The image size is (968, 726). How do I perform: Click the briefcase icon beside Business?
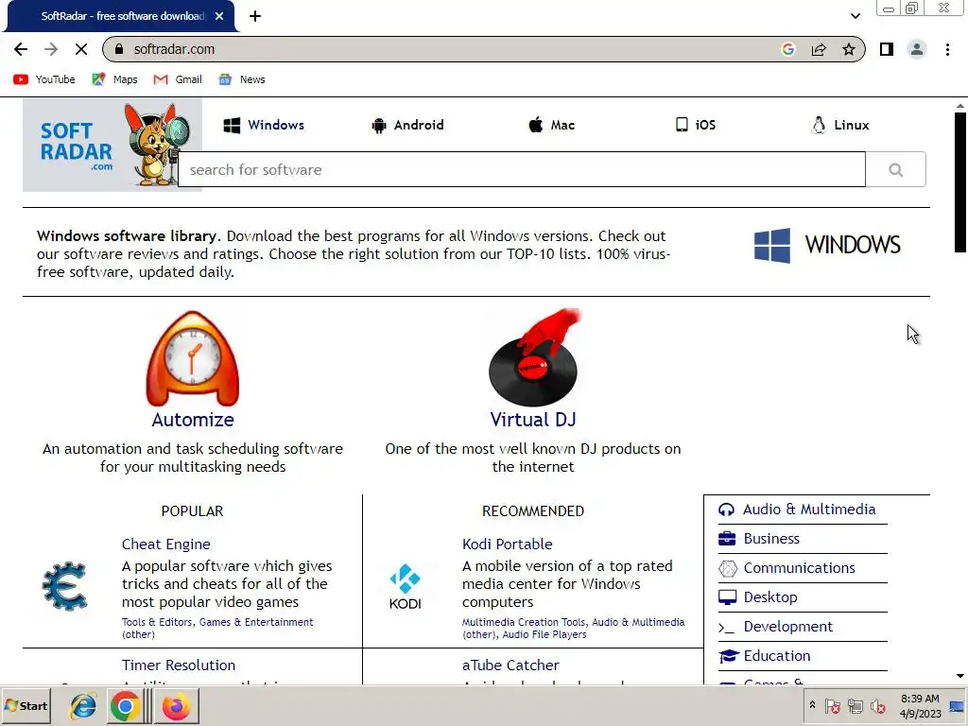(x=727, y=538)
